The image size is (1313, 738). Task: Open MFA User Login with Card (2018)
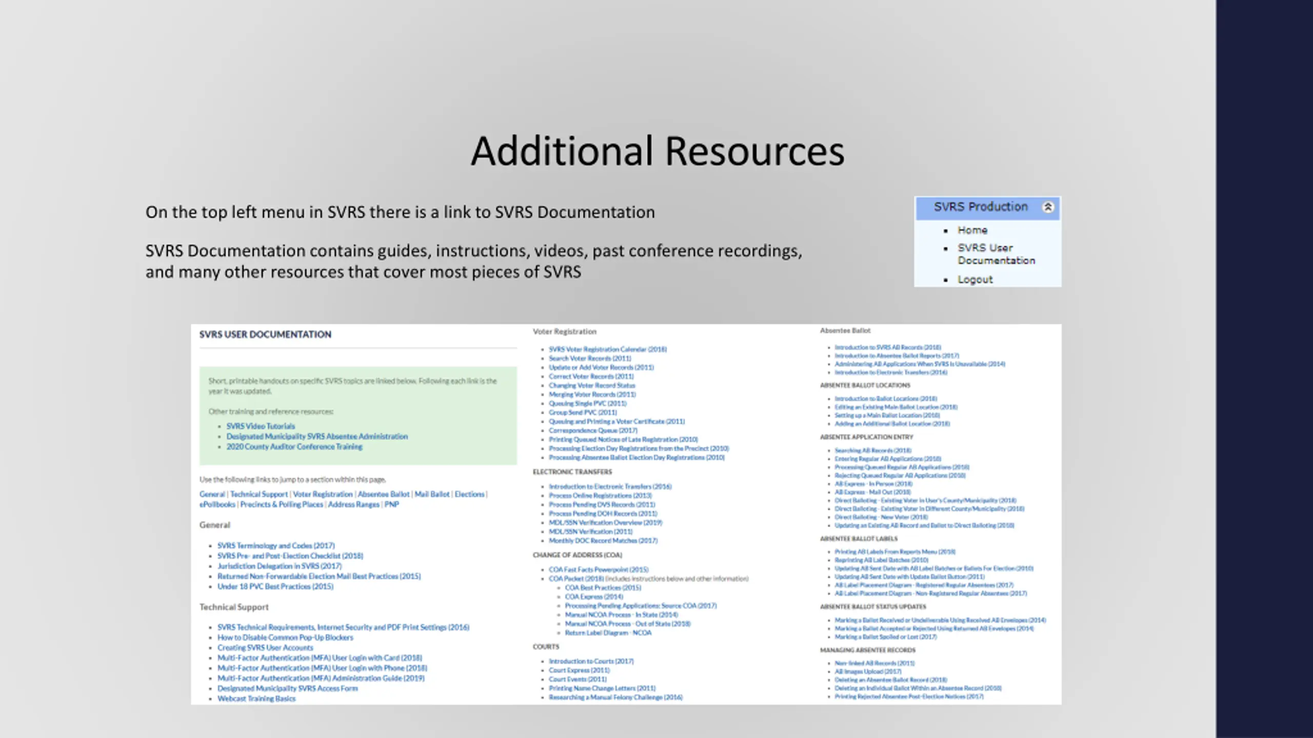(320, 658)
